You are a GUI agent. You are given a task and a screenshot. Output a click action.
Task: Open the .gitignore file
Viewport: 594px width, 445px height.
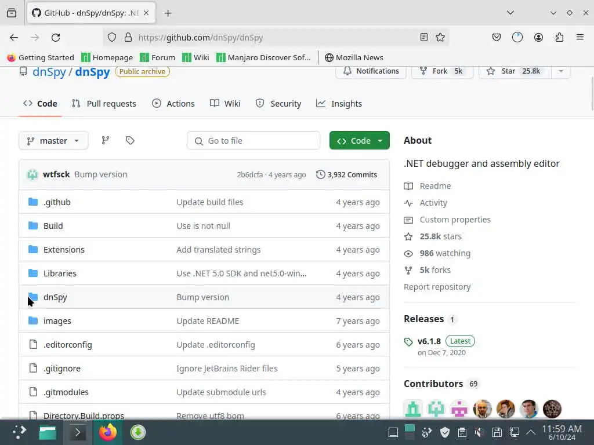62,369
